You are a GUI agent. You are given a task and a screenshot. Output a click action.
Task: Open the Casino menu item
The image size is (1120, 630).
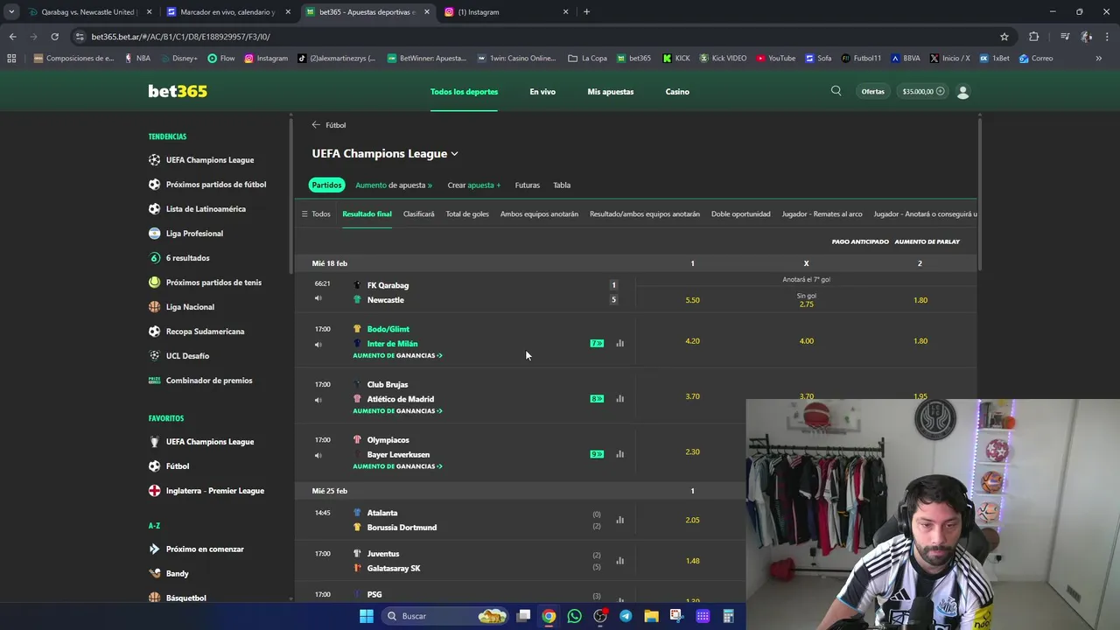pyautogui.click(x=677, y=92)
